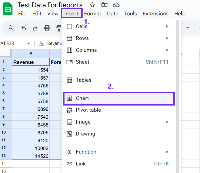
Task: Click cell containing 8456
Action: click(x=31, y=125)
